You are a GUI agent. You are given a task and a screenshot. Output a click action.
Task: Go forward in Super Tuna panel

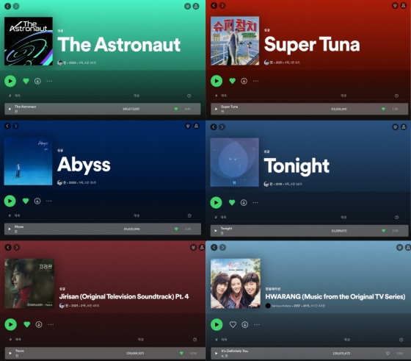tap(222, 5)
